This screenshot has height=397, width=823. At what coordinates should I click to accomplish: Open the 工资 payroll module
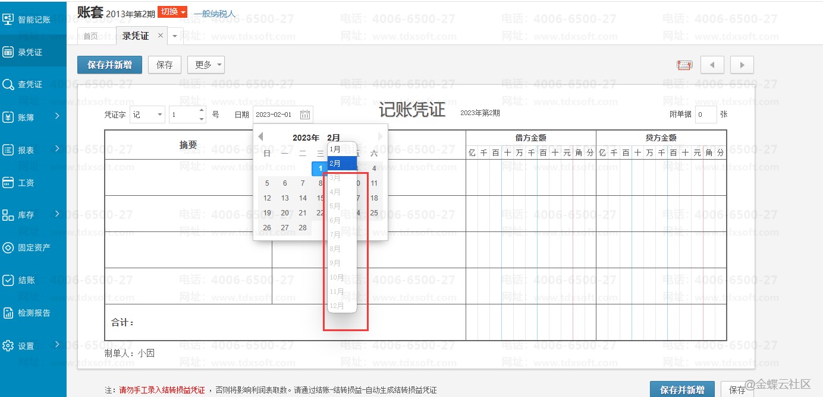click(x=26, y=183)
